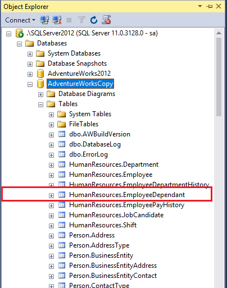Select Person.BusinessEntityAddress table
This screenshot has width=227, height=288.
(113, 266)
